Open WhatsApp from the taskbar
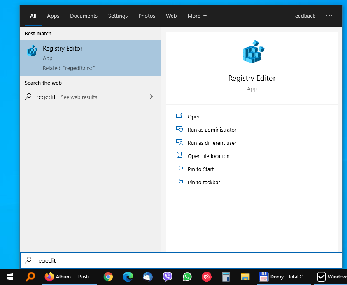The width and height of the screenshot is (347, 285). 187,277
